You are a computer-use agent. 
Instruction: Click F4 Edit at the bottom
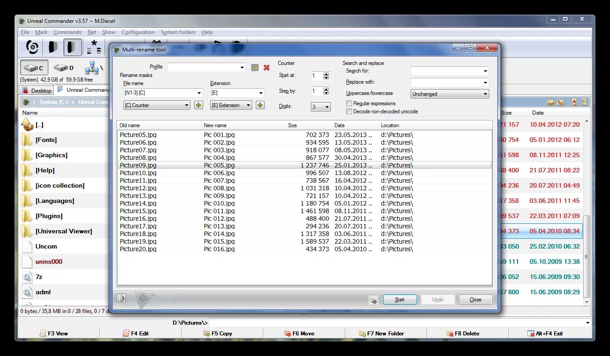[136, 334]
